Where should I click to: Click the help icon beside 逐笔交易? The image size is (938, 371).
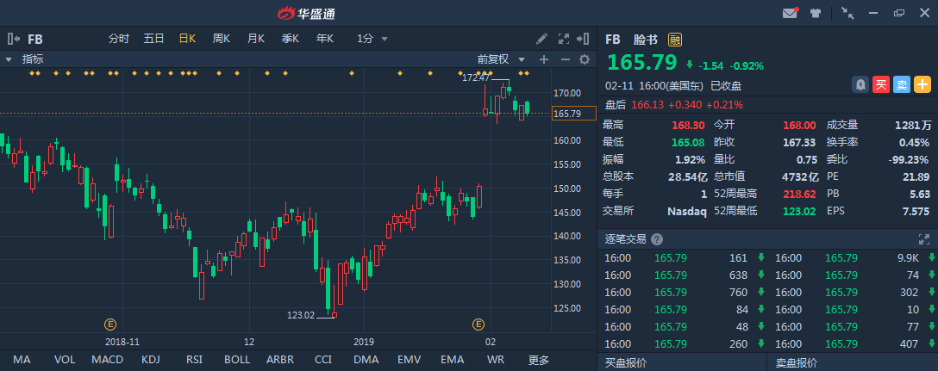657,239
